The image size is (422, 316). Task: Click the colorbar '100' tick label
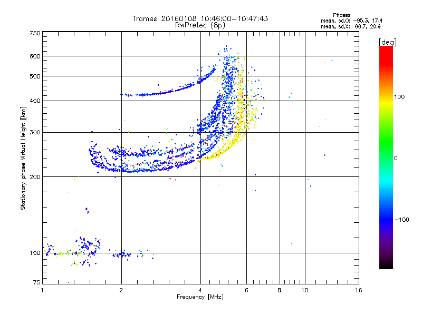click(x=399, y=97)
